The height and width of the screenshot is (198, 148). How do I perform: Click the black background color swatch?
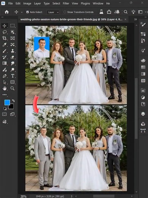[11, 107]
